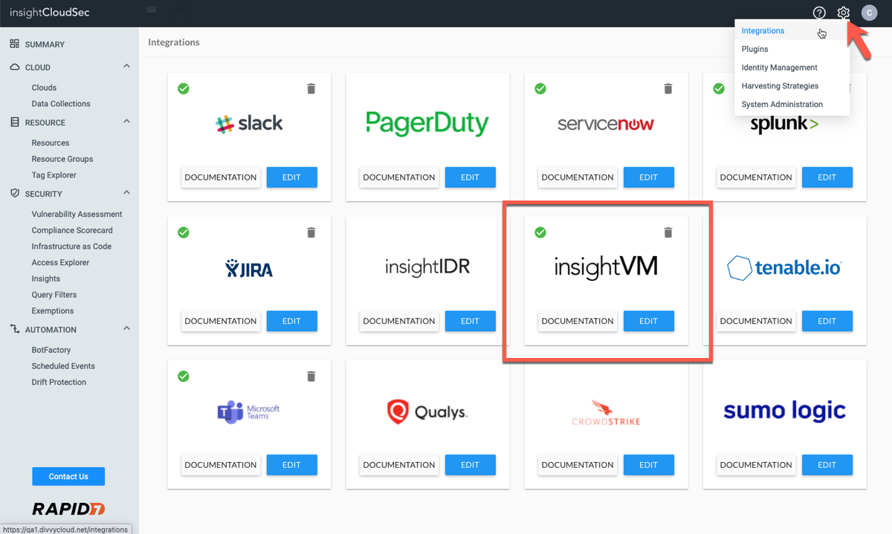Image resolution: width=892 pixels, height=534 pixels.
Task: Open the help question mark icon
Action: pyautogui.click(x=819, y=13)
